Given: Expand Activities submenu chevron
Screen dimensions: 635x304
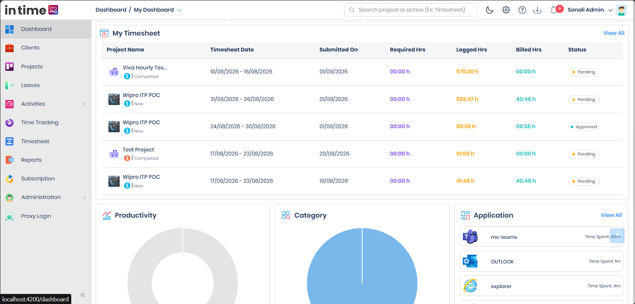Looking at the screenshot, I should (84, 104).
